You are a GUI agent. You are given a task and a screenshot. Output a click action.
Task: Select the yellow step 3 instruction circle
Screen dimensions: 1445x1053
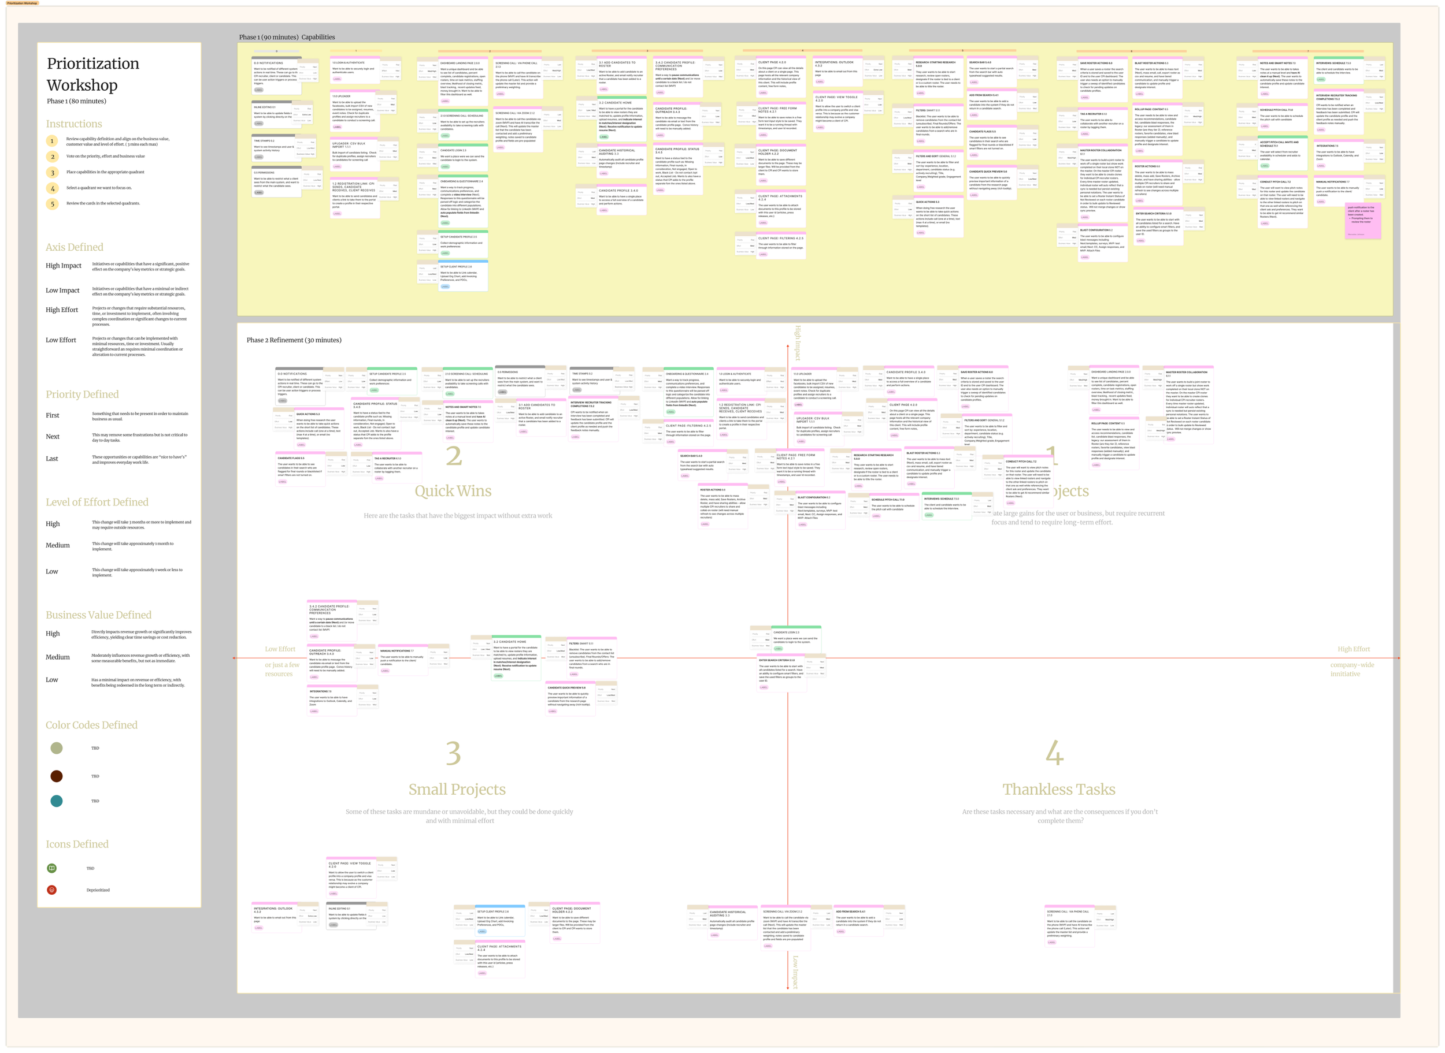coord(52,172)
